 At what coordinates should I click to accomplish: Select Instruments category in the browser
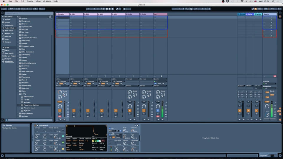(9, 25)
